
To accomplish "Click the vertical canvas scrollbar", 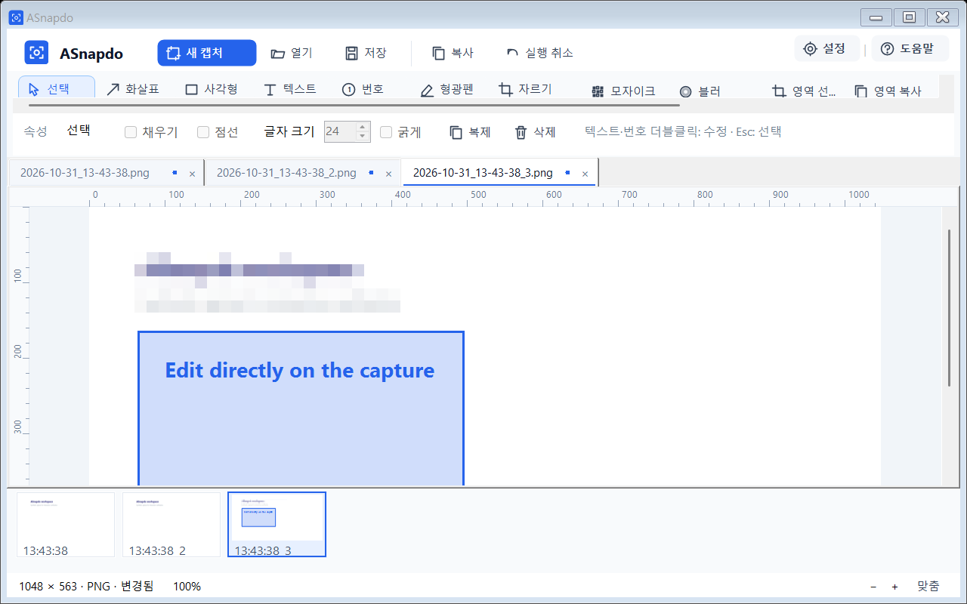I will [950, 308].
